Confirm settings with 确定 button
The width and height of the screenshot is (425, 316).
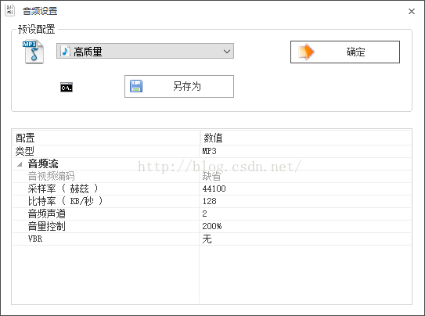click(x=345, y=52)
